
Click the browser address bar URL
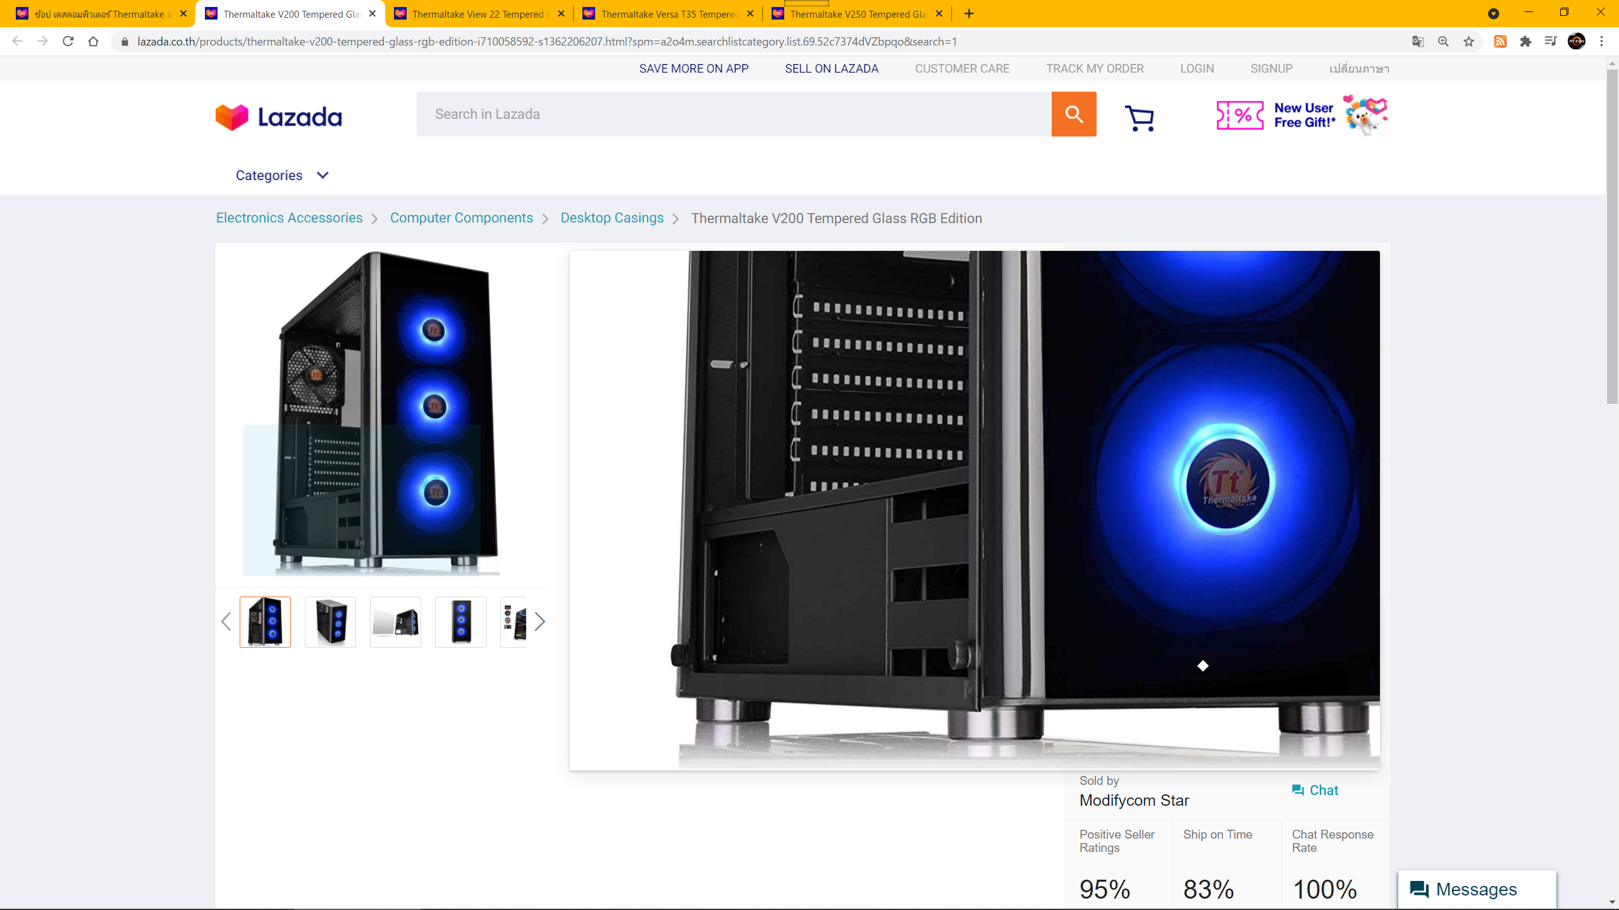[x=547, y=41]
